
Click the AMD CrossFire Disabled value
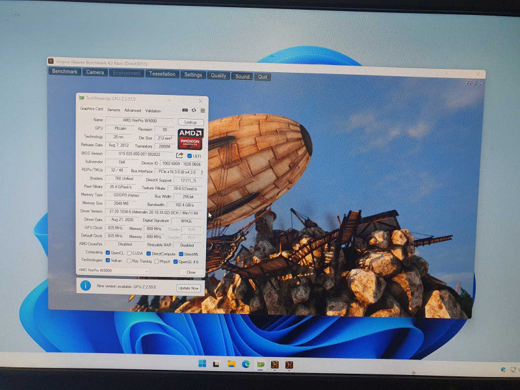(125, 244)
